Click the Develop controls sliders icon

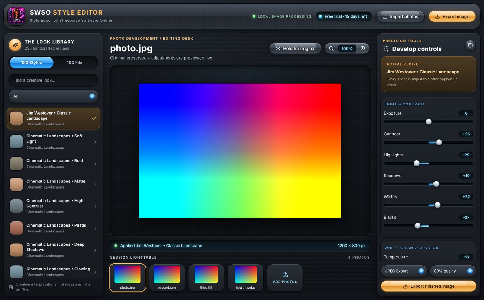coord(386,49)
